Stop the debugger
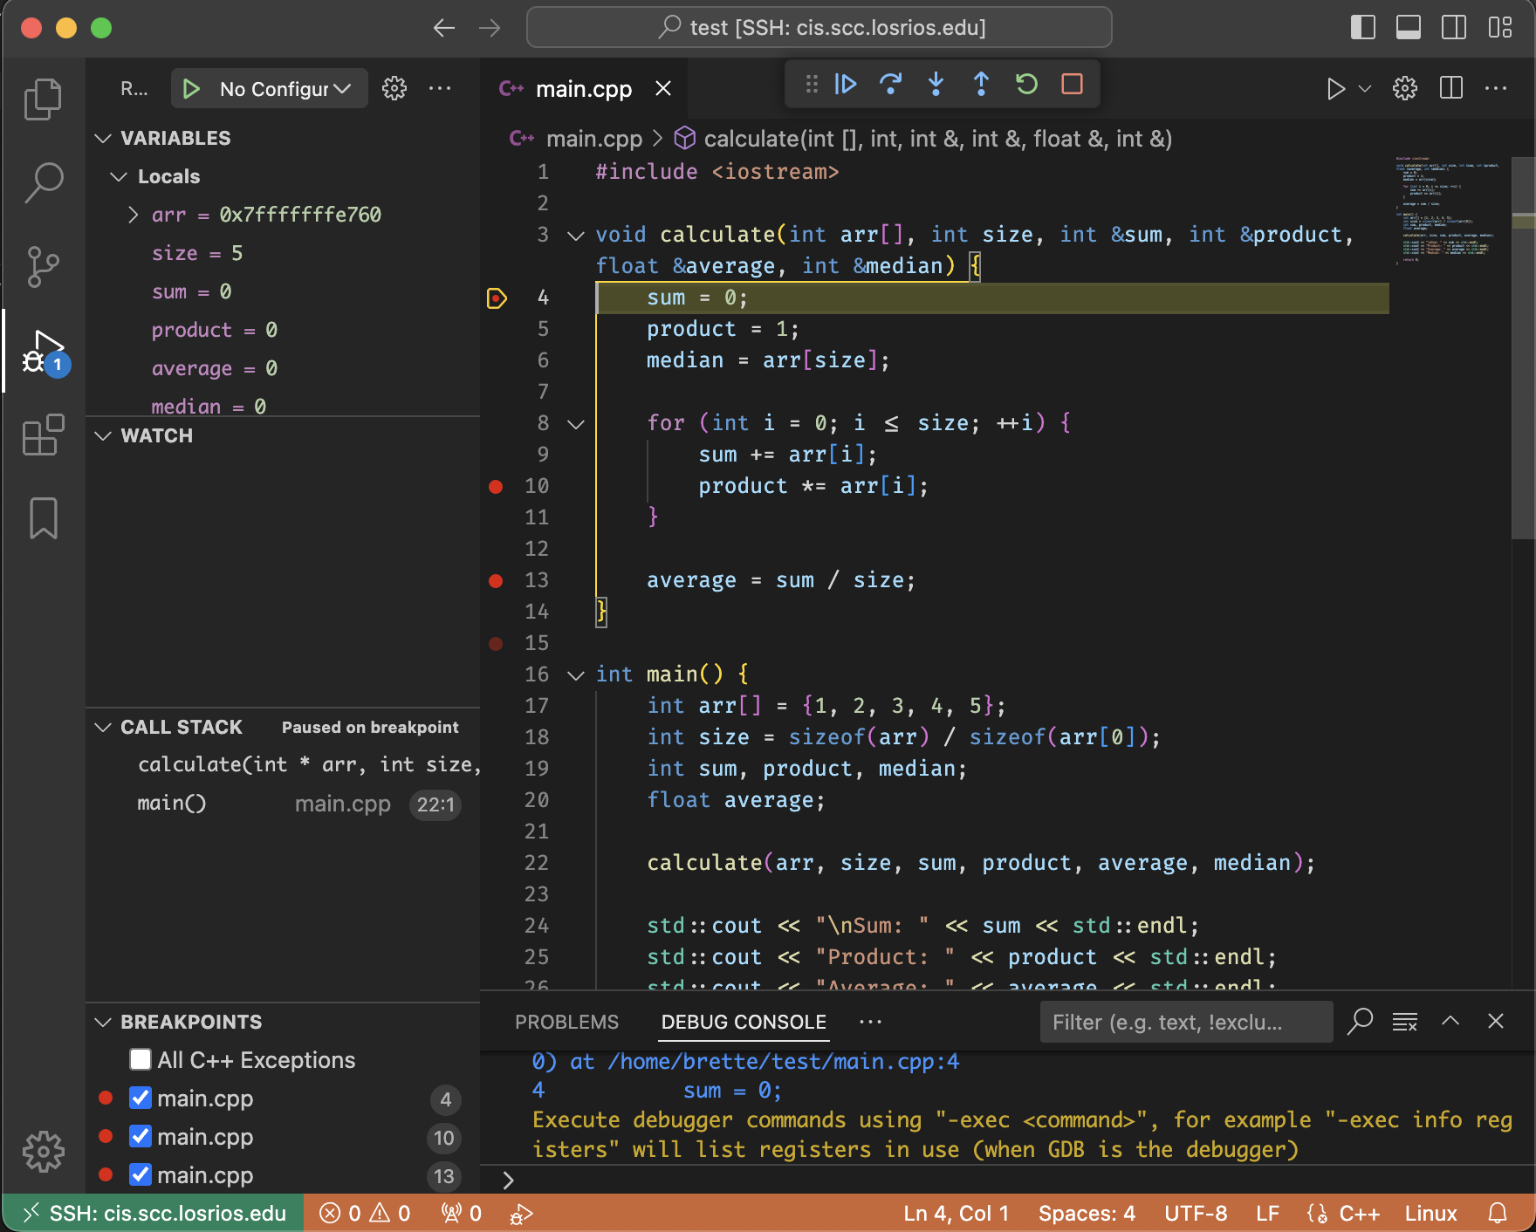Screen dimensions: 1536x1232 (1072, 85)
